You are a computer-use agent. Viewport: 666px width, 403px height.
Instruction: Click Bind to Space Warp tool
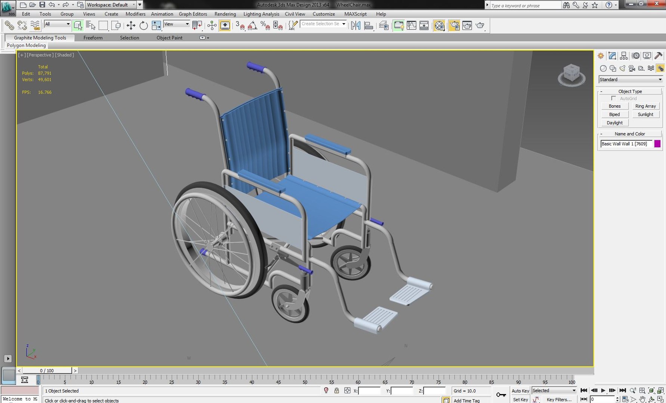point(35,25)
